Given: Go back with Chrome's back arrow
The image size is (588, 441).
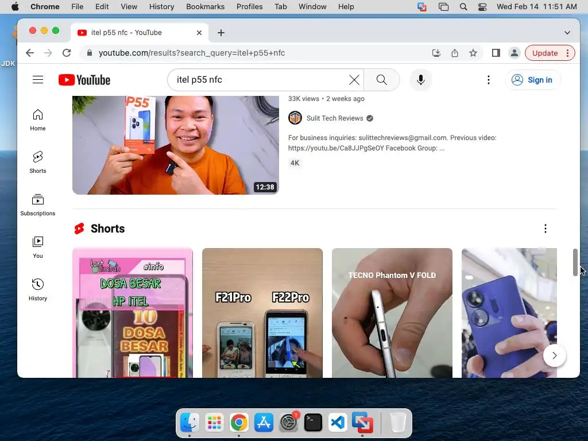Looking at the screenshot, I should 30,53.
